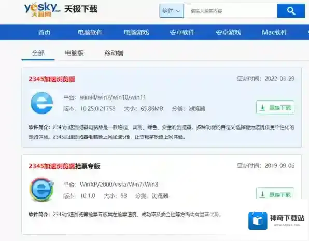Open the 安卓软件 navigation item
The image size is (309, 241).
click(x=182, y=32)
